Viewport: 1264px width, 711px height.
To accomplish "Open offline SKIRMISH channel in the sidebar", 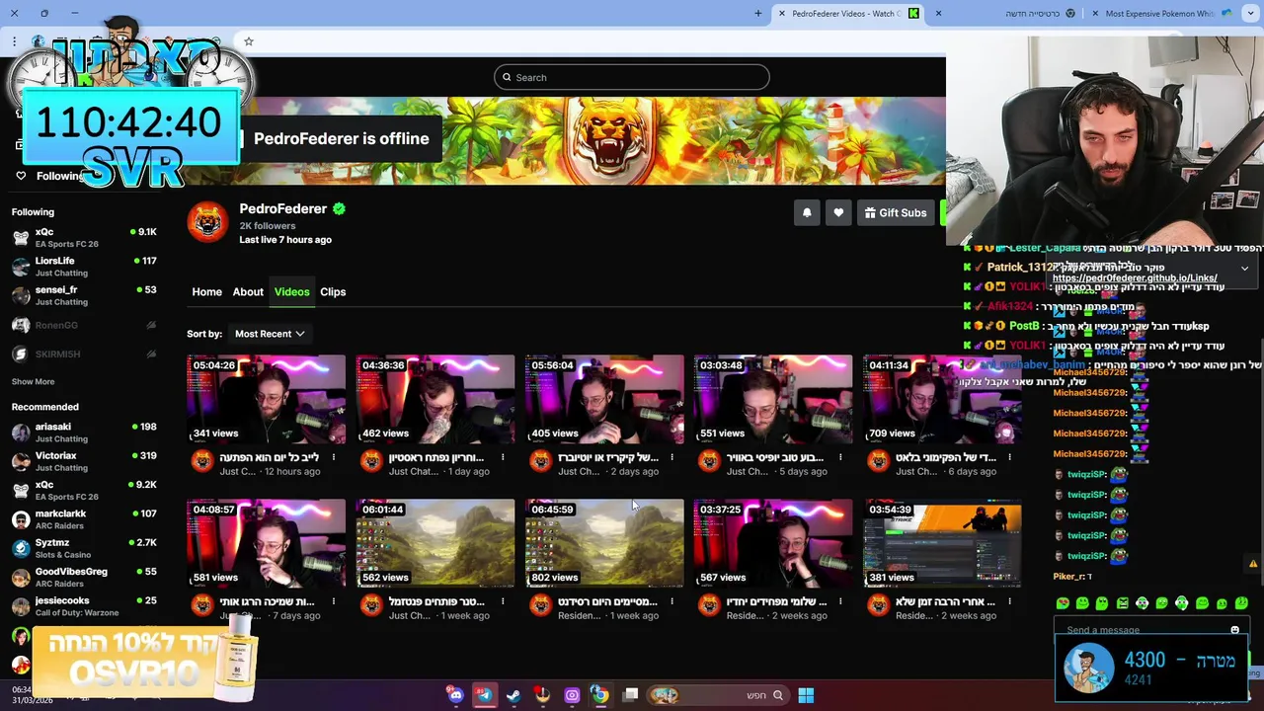I will pyautogui.click(x=84, y=354).
